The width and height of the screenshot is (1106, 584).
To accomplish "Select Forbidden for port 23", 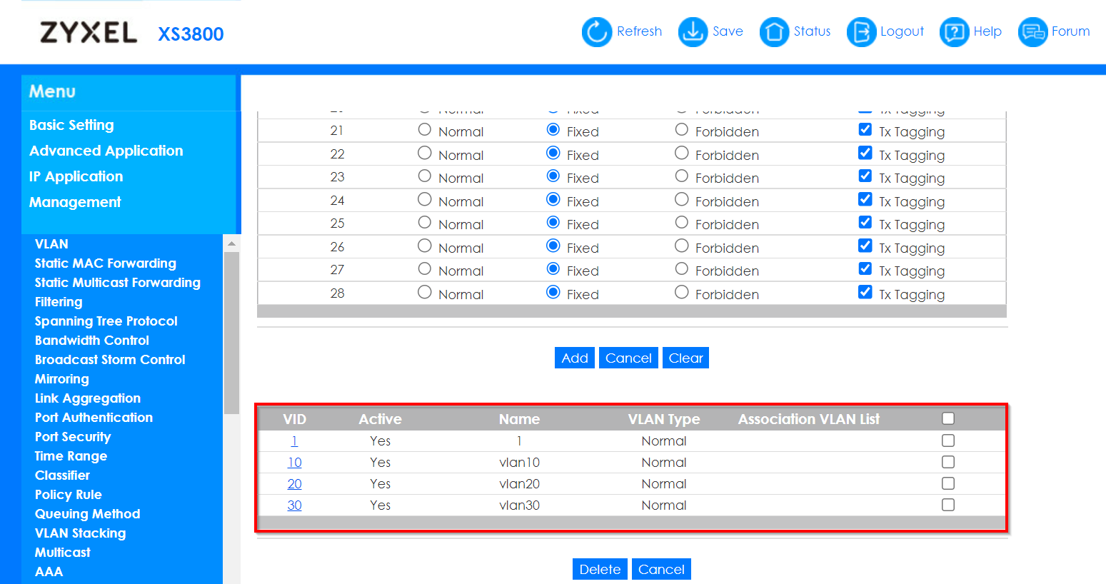I will tap(681, 176).
